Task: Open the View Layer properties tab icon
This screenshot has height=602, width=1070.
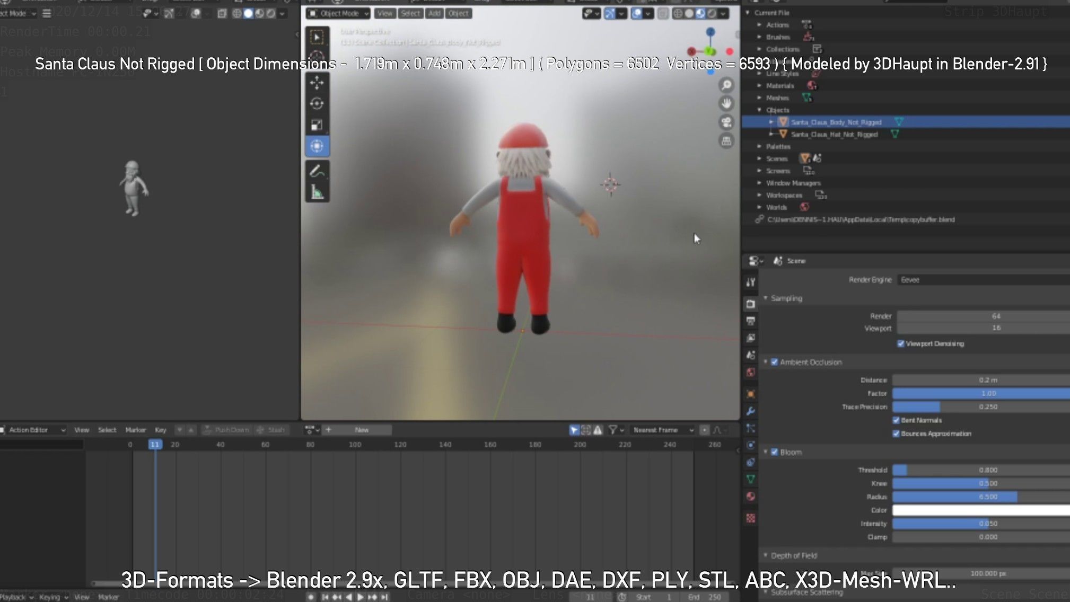Action: click(750, 338)
